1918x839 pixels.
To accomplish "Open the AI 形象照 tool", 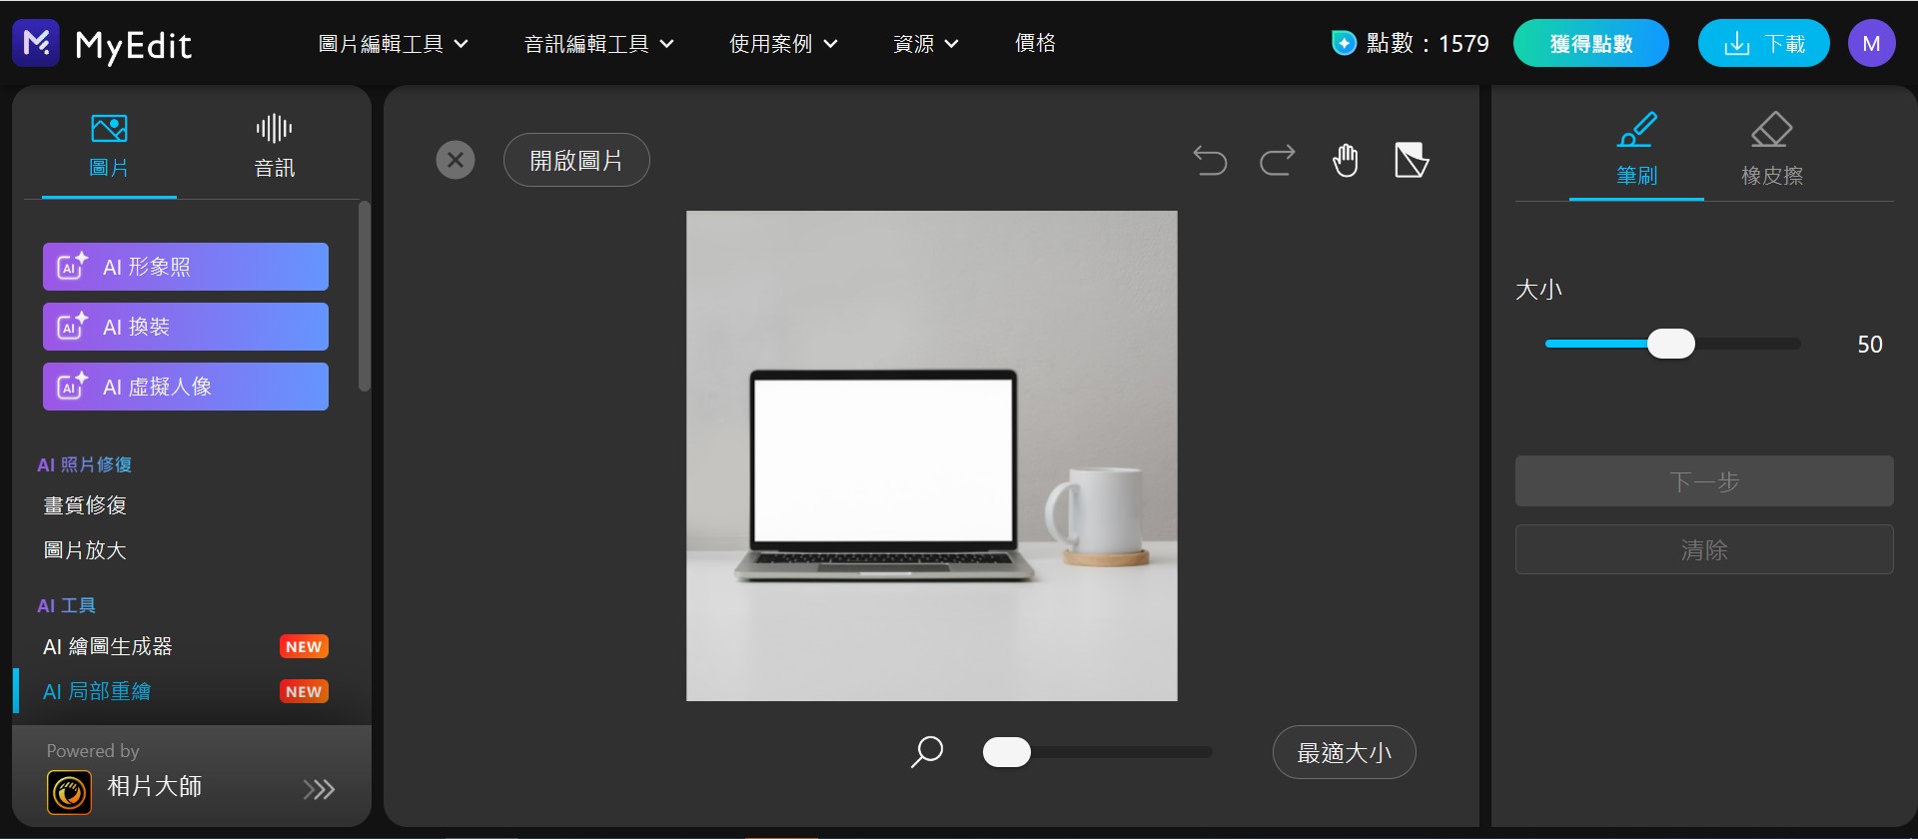I will point(186,267).
